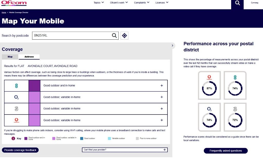This screenshot has width=263, height=159.
Task: Click the EE logo in coverage table
Action: coord(16,86)
